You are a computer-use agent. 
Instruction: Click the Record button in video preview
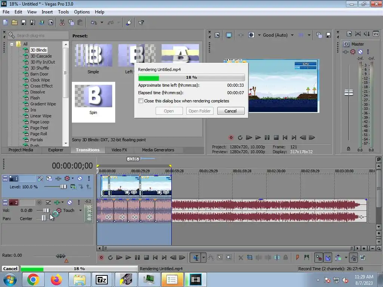point(231,138)
